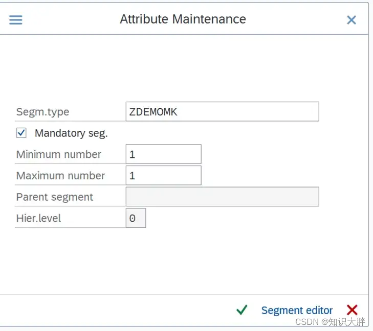The width and height of the screenshot is (373, 331).
Task: Open the Segment editor
Action: (x=297, y=311)
